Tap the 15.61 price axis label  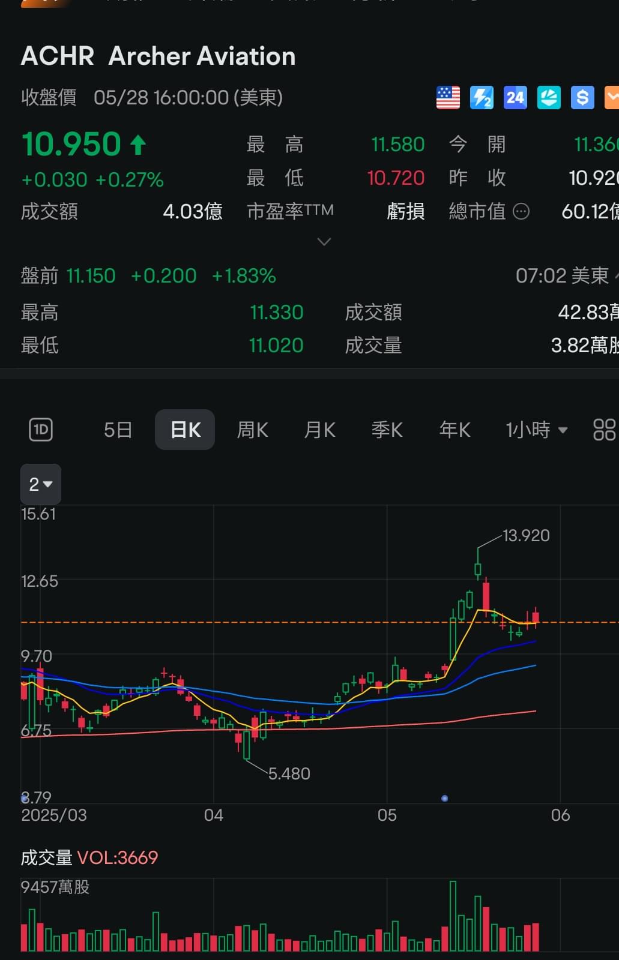(x=38, y=514)
